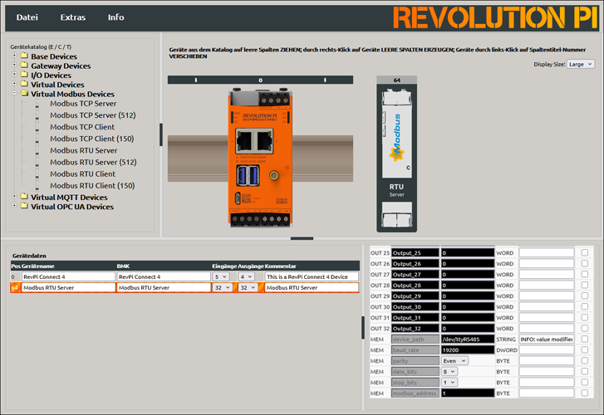The image size is (604, 415).
Task: Click the Modbus RTU Server device name field
Action: (69, 287)
